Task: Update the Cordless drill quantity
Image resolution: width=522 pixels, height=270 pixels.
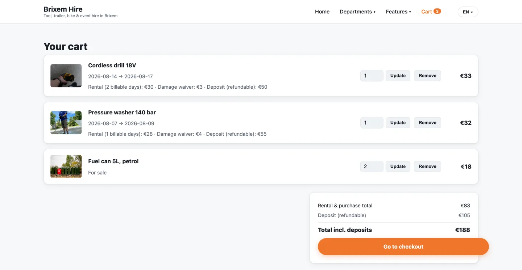Action: 398,76
